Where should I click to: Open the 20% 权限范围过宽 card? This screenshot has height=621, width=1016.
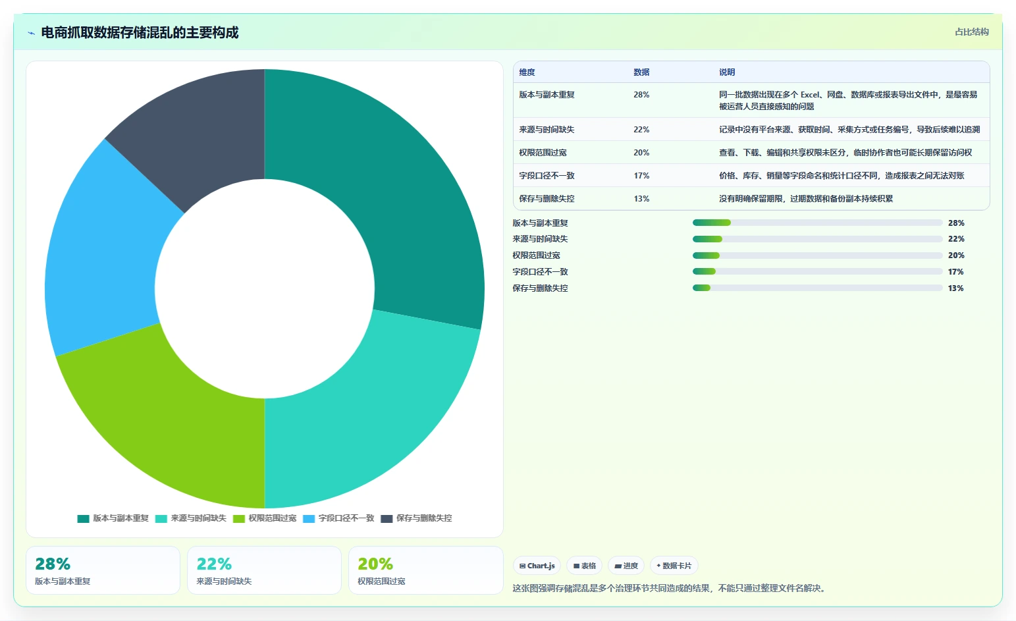click(x=425, y=570)
